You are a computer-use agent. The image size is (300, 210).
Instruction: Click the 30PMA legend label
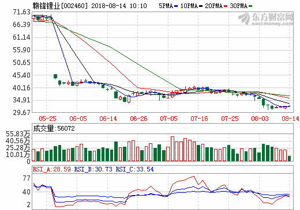click(238, 6)
